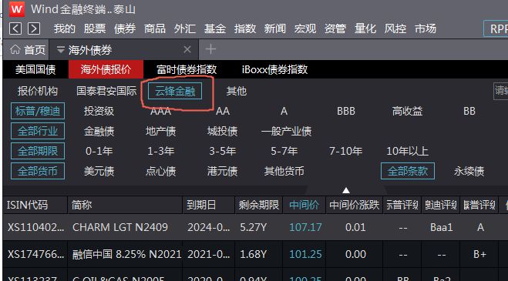
Task: Filter maturity 10年以上
Action: [x=407, y=151]
